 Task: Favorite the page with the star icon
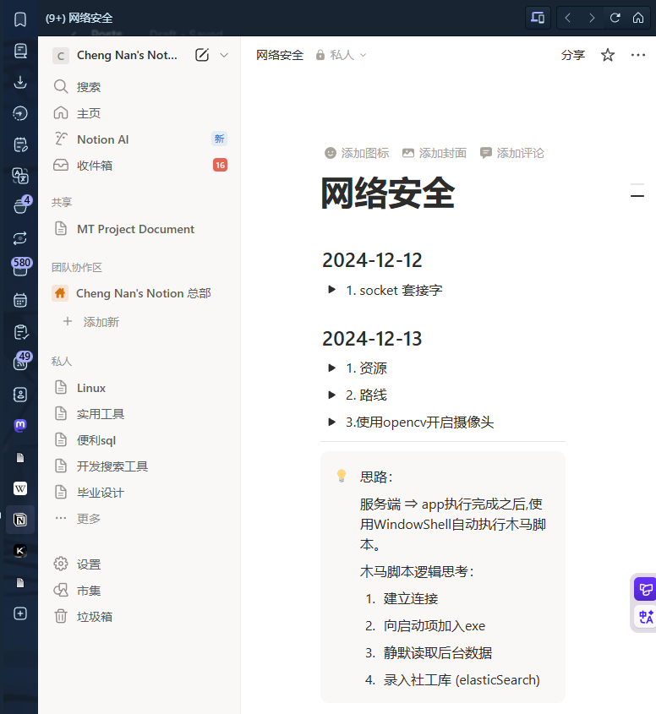[608, 55]
